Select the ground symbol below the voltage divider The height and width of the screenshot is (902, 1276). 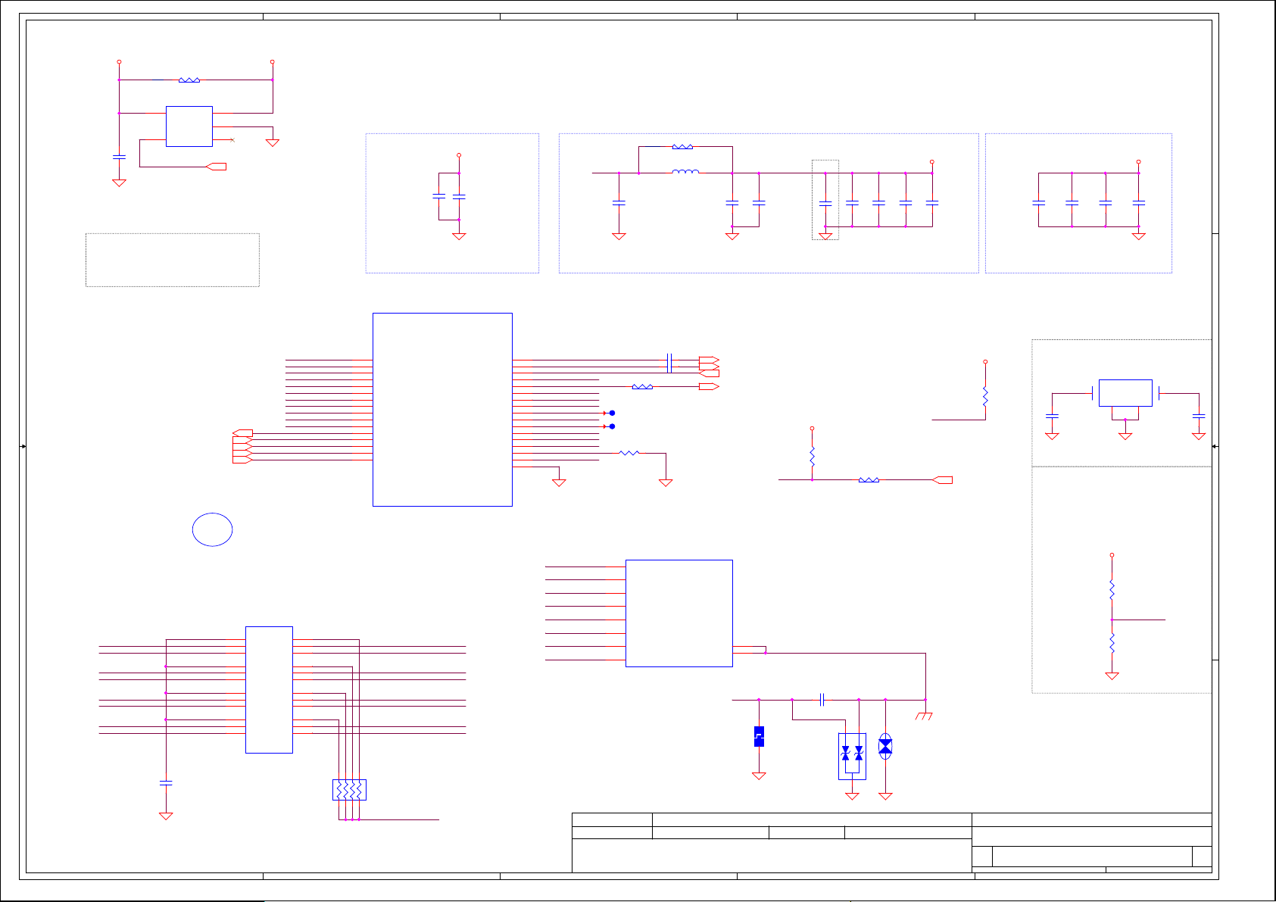point(1112,676)
